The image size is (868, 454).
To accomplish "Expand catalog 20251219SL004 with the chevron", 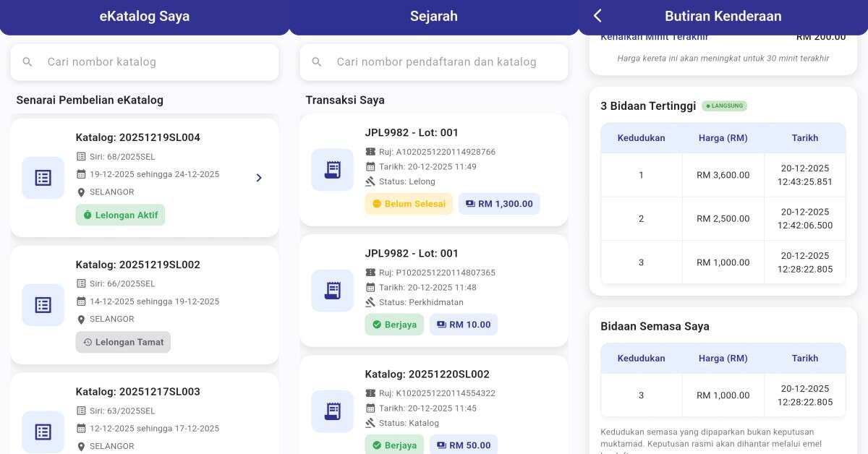I will click(x=259, y=177).
